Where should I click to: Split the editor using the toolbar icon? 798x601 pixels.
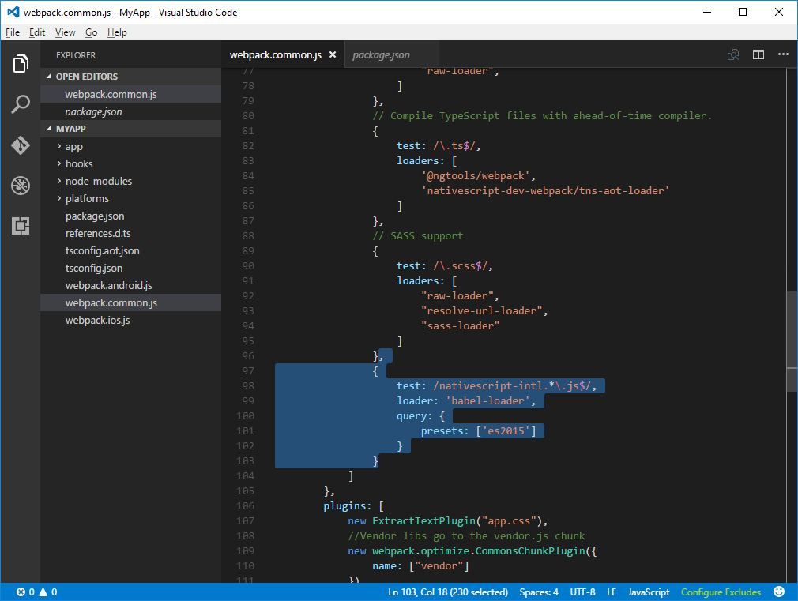[758, 54]
